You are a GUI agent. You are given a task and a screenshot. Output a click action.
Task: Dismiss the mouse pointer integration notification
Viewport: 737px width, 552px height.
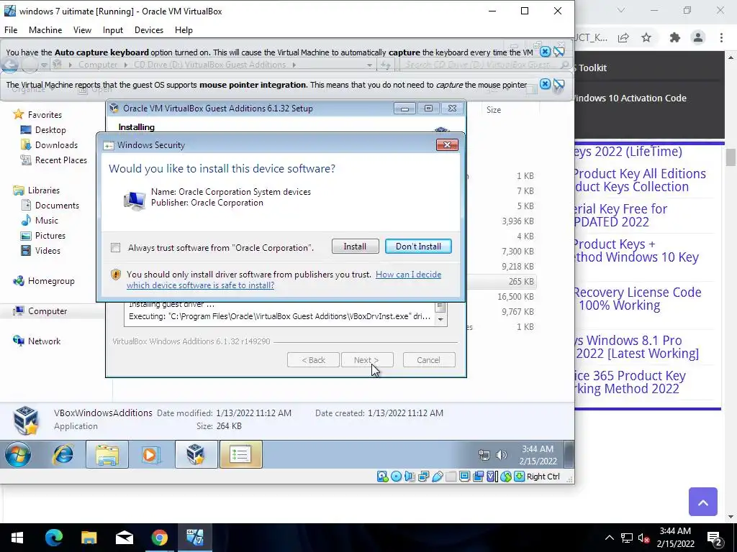[x=545, y=84]
